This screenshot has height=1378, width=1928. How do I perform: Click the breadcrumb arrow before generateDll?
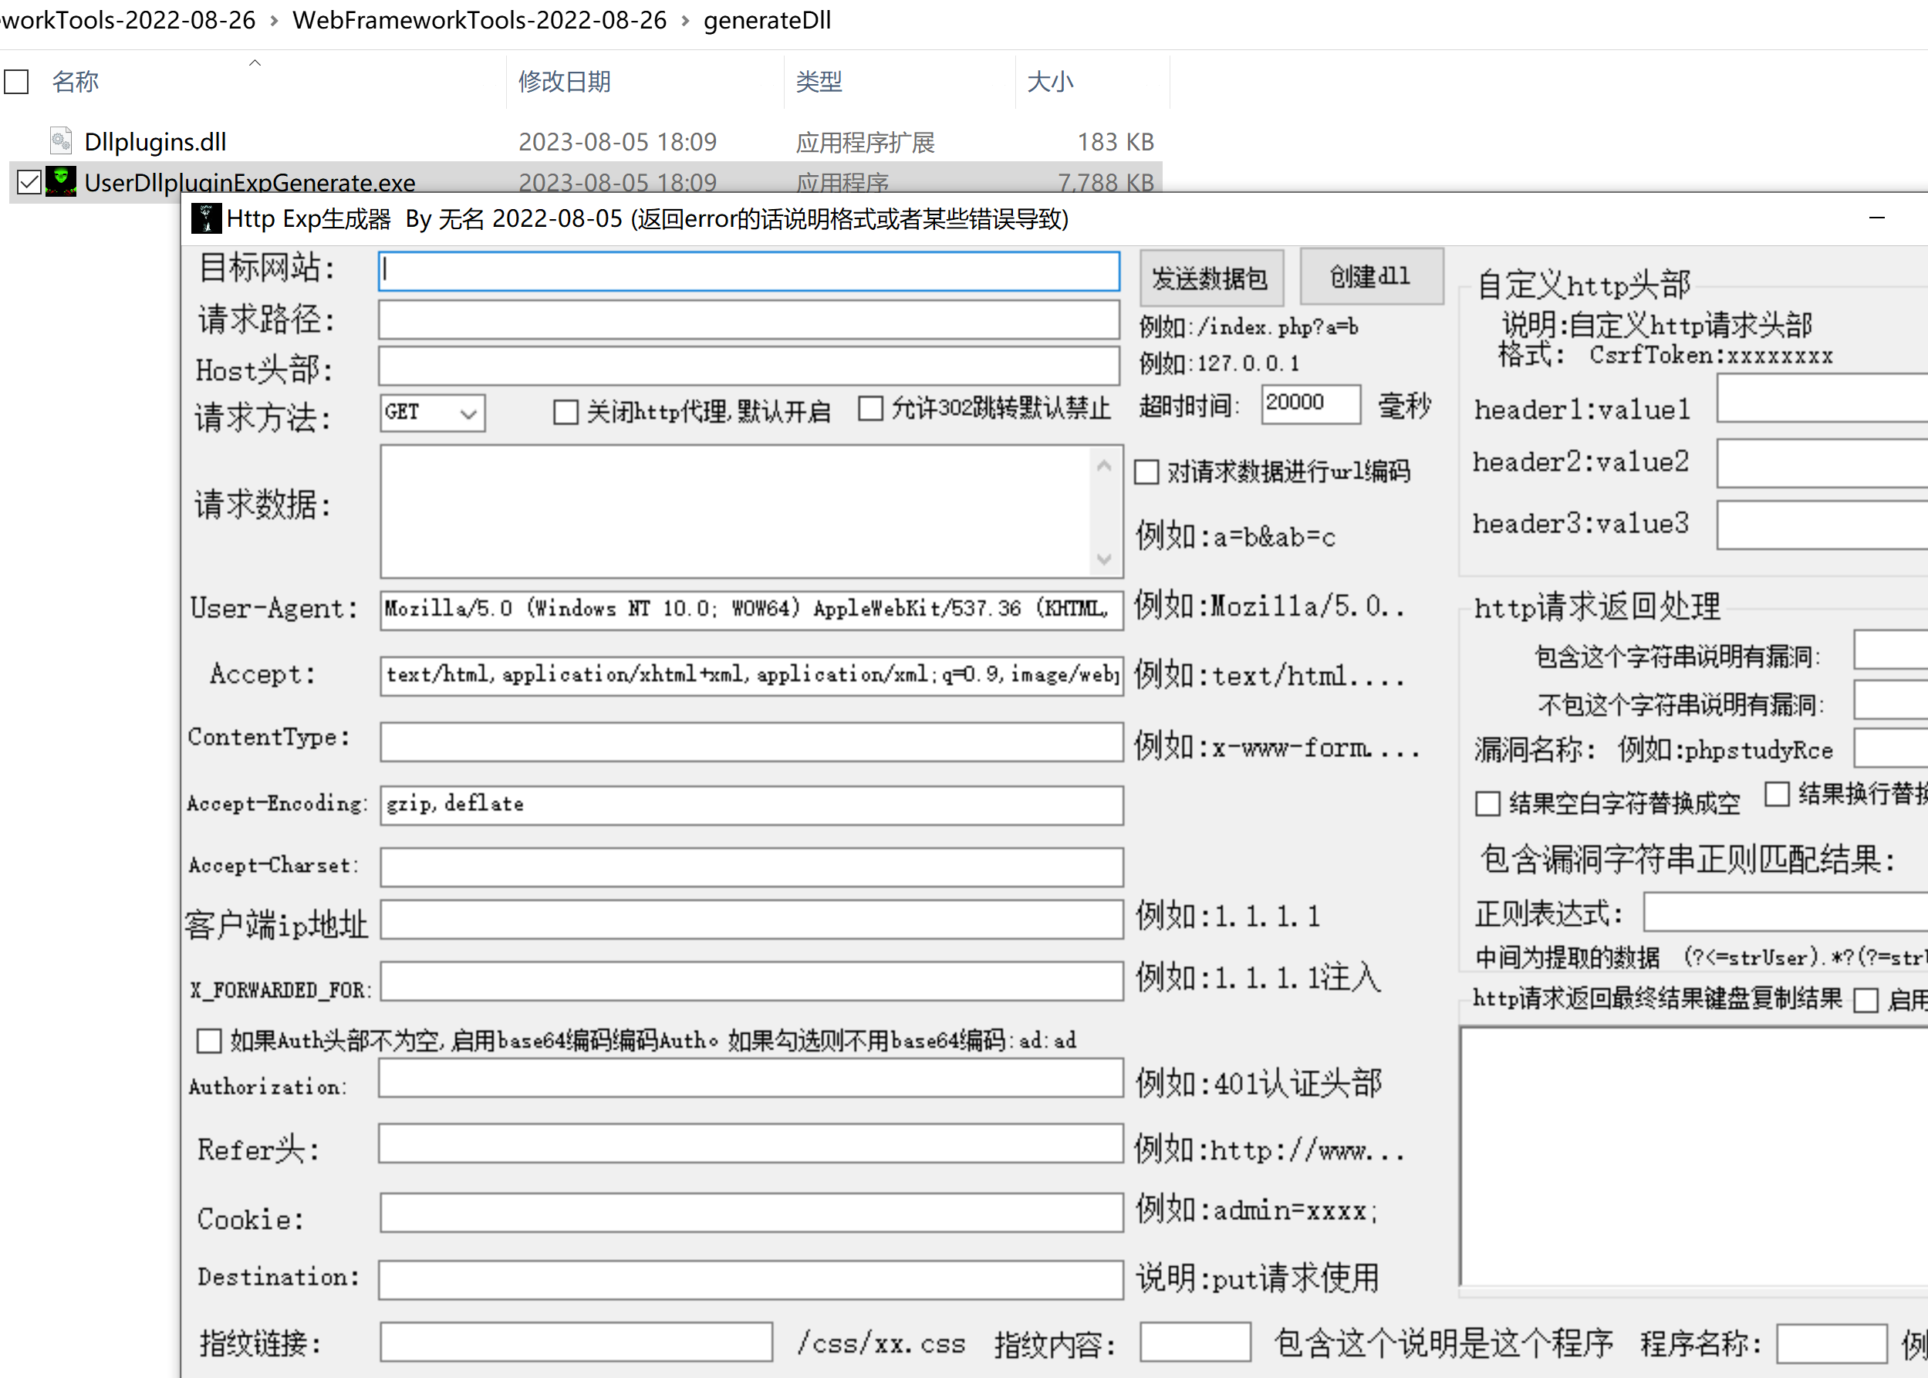685,20
